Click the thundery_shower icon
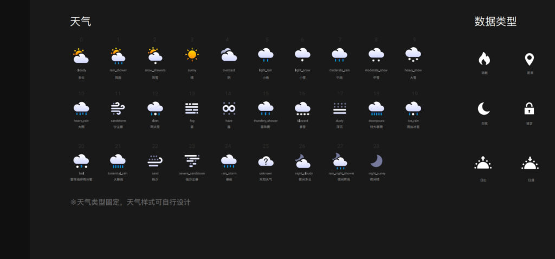This screenshot has width=555, height=259. tap(266, 109)
